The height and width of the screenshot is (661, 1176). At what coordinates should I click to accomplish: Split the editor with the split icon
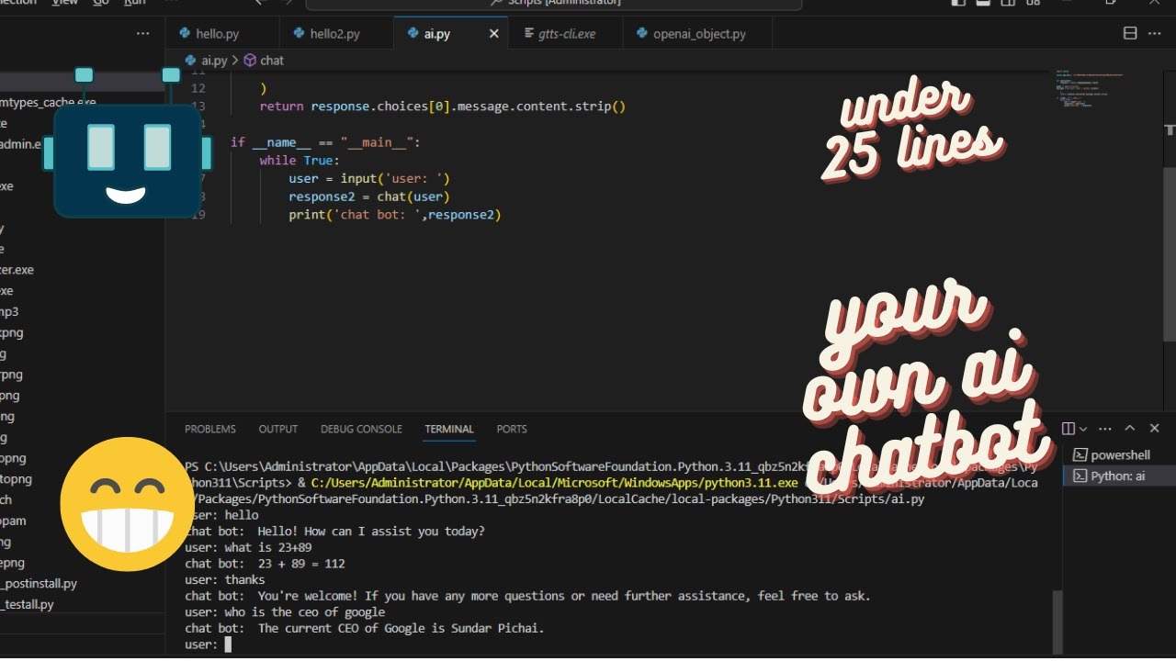coord(1130,34)
